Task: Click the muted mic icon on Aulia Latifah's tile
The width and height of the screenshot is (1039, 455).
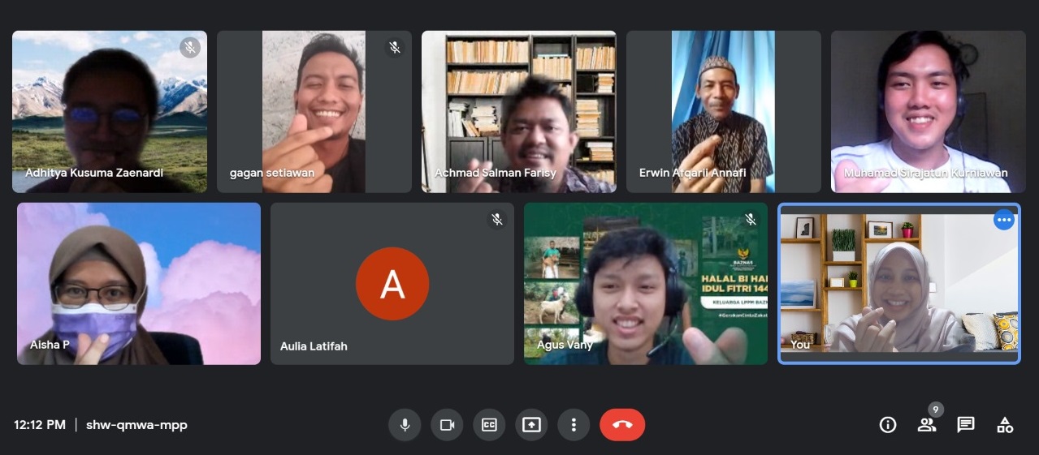Action: [x=497, y=220]
